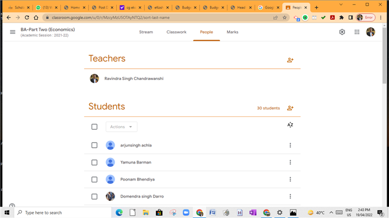
Task: Open class settings gear icon
Action: [x=342, y=32]
